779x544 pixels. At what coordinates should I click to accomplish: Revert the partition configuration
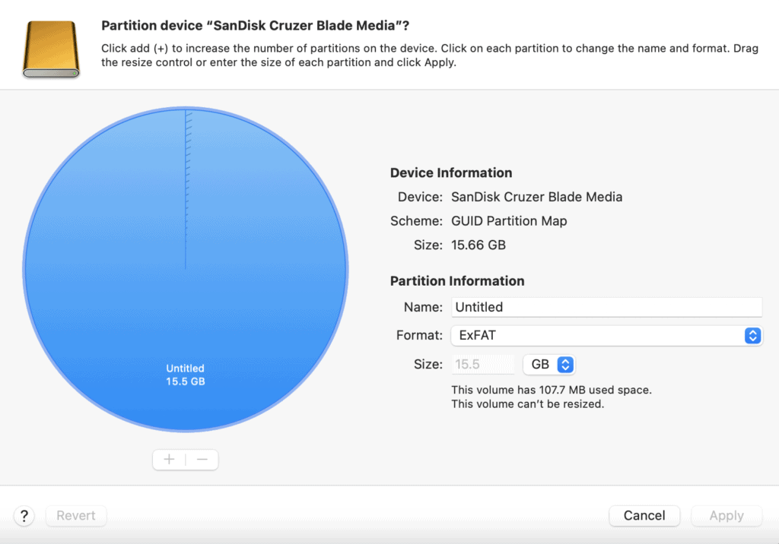[x=75, y=516]
